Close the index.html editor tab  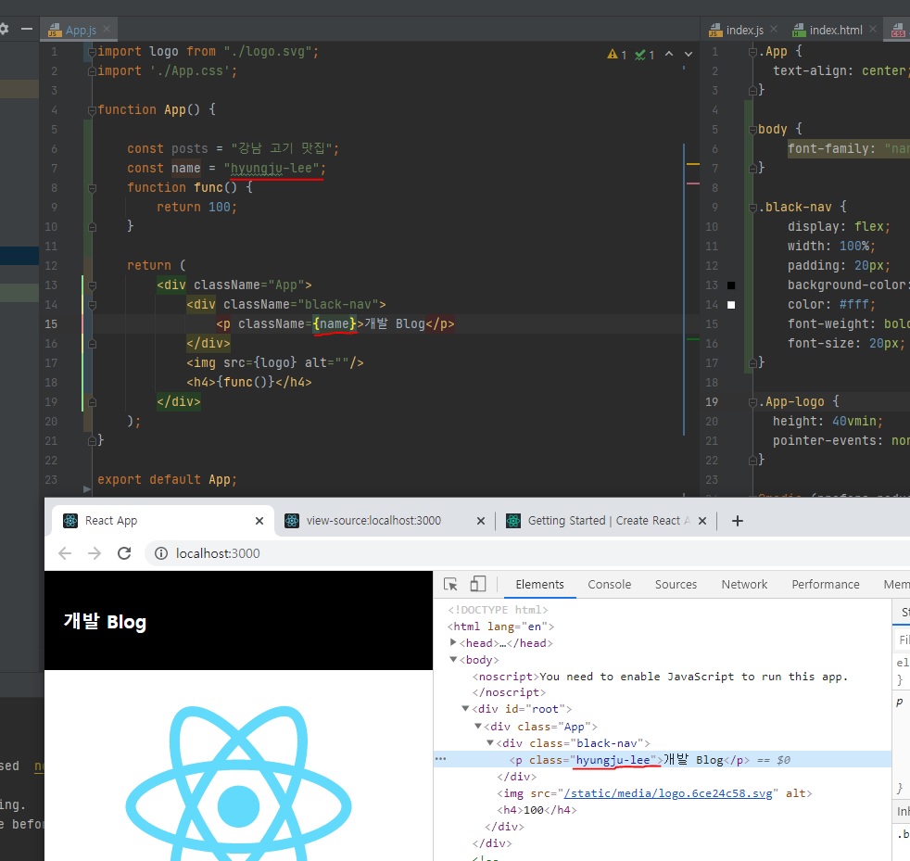873,29
